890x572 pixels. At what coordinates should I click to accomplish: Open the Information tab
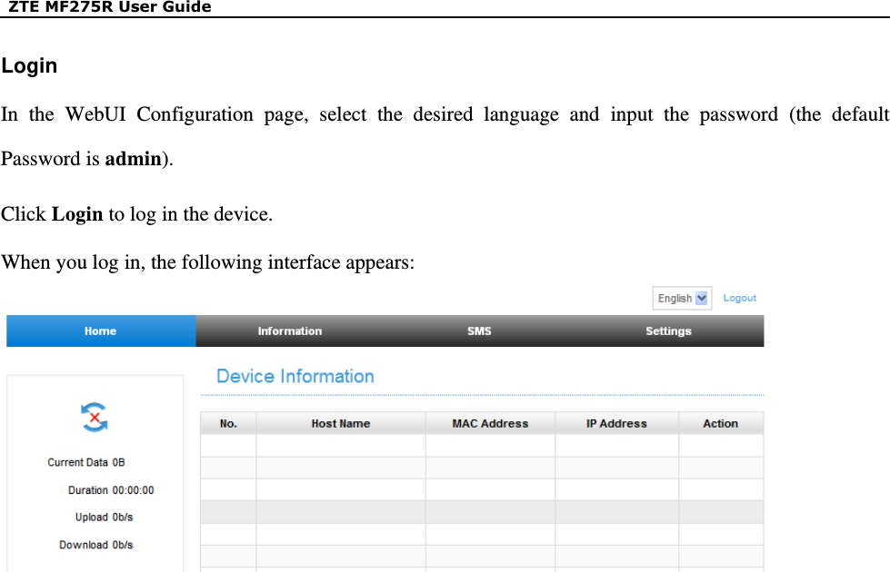click(x=290, y=331)
